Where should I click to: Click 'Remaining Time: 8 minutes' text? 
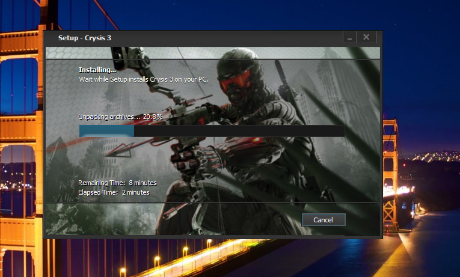click(117, 183)
